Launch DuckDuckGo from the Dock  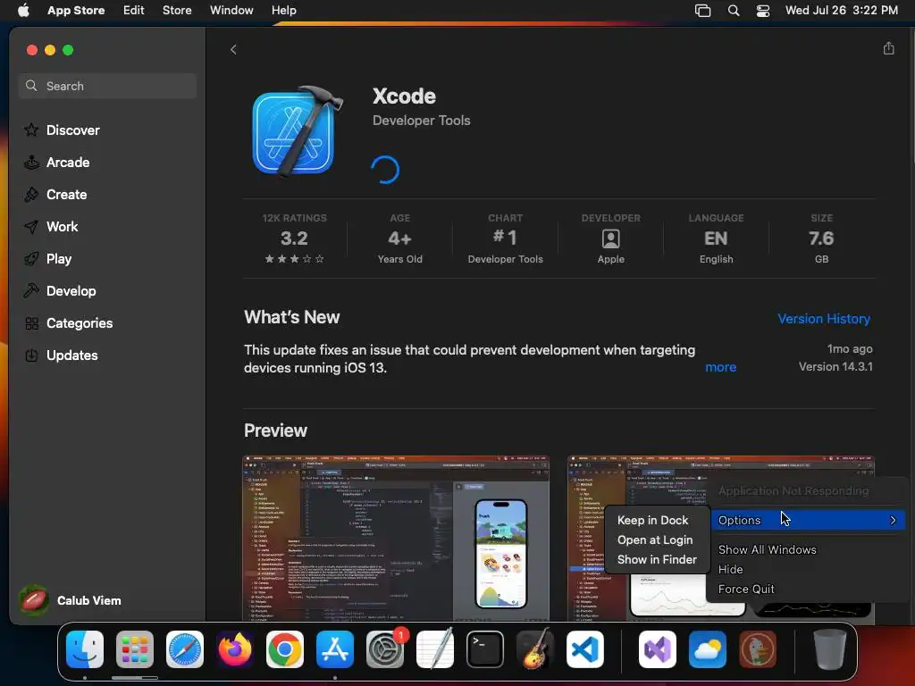(758, 649)
